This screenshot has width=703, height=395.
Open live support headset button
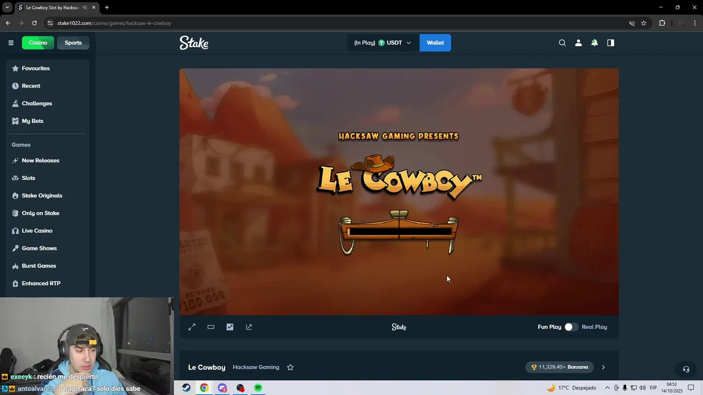click(685, 369)
